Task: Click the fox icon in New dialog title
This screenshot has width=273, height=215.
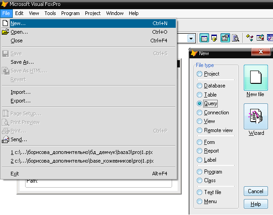Action: click(x=194, y=53)
